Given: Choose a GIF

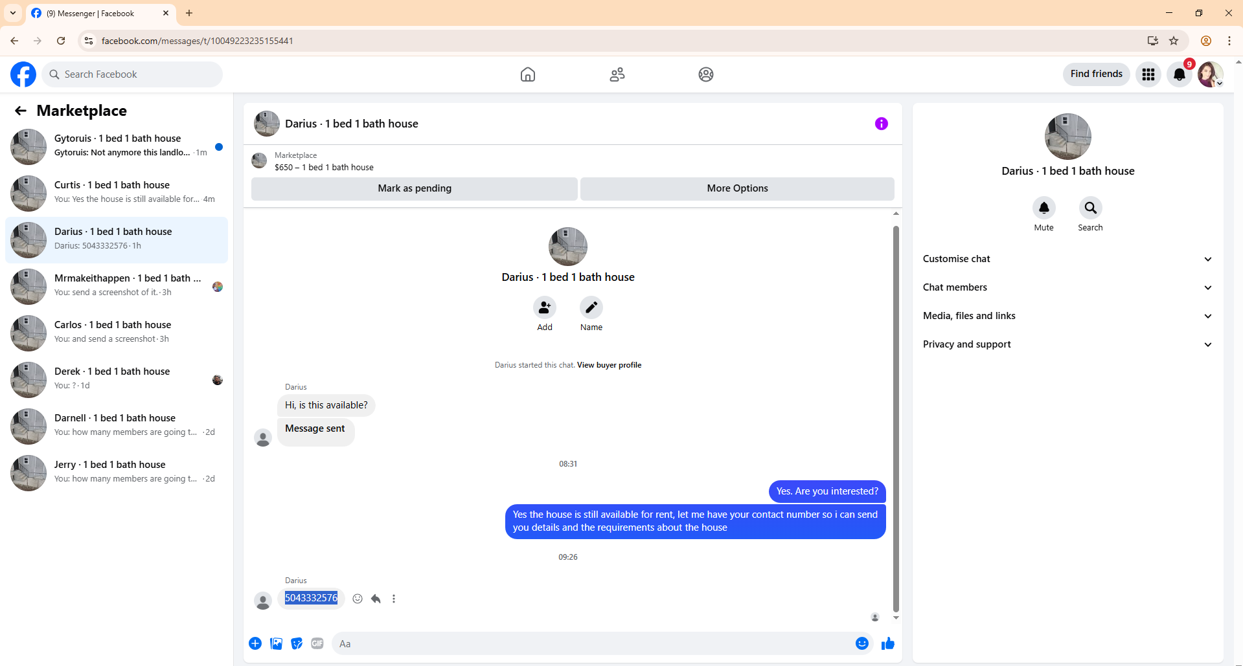Looking at the screenshot, I should click(317, 643).
